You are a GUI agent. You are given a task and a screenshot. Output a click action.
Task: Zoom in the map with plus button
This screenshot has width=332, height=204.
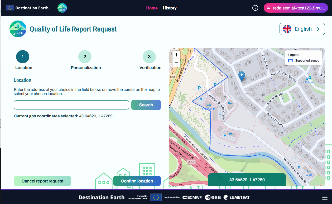pos(176,55)
